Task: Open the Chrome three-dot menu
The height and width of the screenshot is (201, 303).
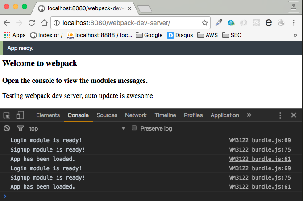Action: (x=294, y=23)
